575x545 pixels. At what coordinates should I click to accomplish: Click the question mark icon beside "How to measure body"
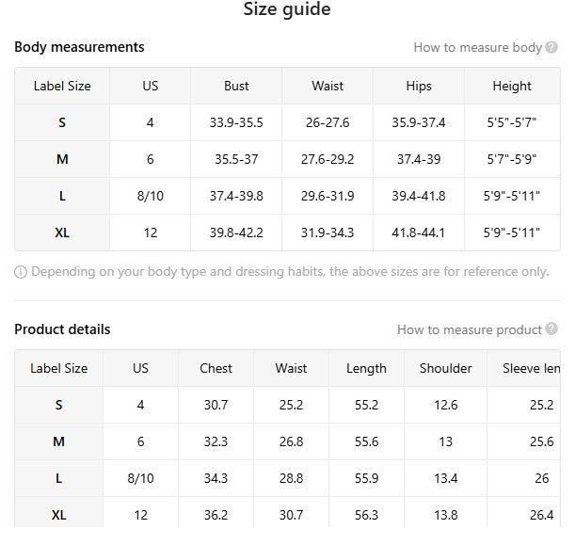point(551,48)
